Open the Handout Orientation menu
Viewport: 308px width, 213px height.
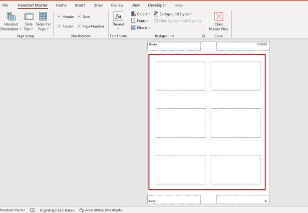point(11,21)
